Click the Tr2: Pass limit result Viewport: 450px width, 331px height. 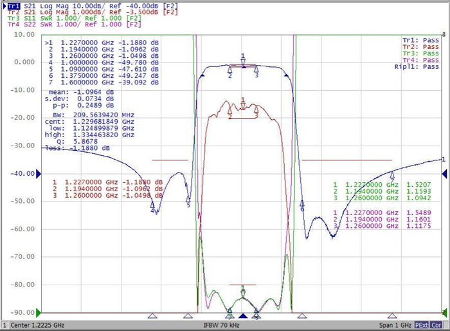click(x=420, y=47)
